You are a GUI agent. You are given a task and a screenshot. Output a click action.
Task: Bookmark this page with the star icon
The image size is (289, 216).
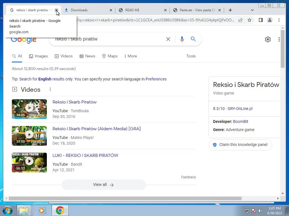pyautogui.click(x=249, y=20)
